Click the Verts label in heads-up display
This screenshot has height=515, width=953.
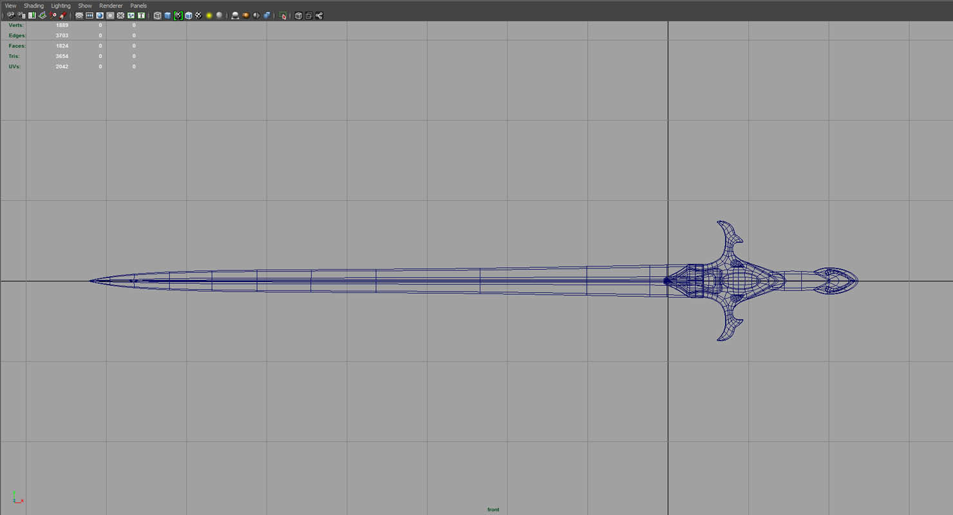[16, 25]
